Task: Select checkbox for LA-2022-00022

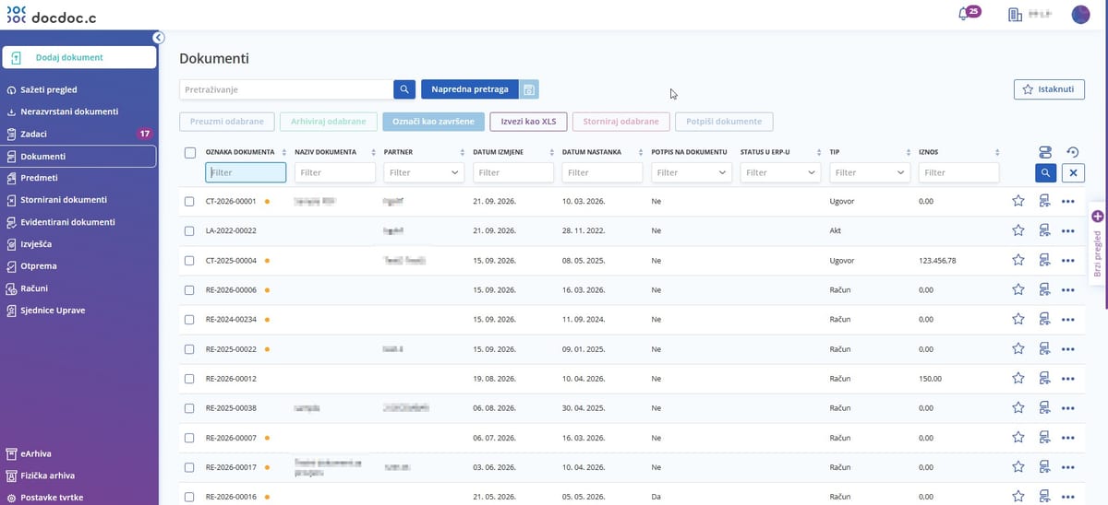Action: [x=189, y=230]
